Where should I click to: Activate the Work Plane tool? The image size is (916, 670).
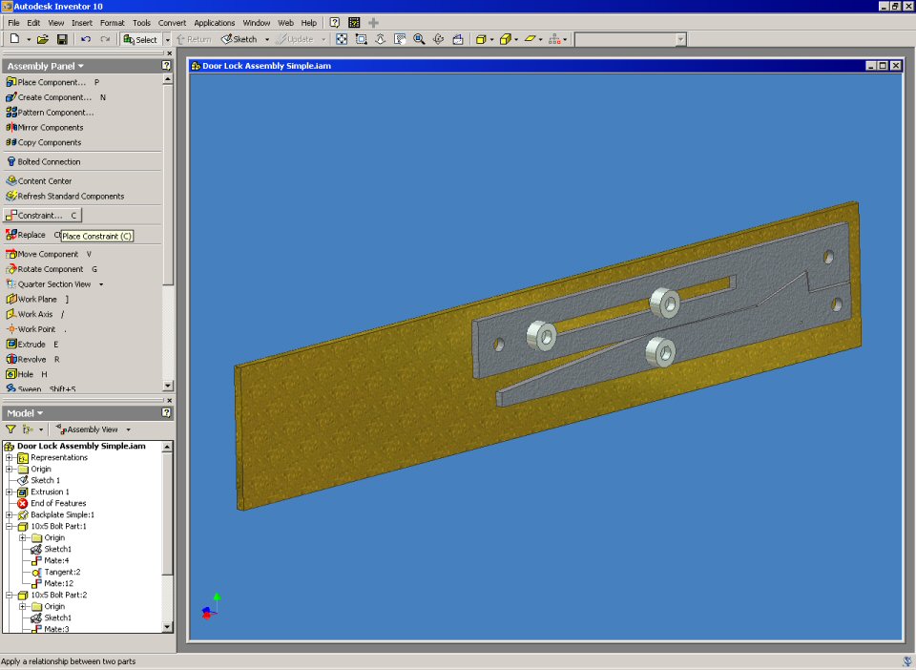pos(36,299)
